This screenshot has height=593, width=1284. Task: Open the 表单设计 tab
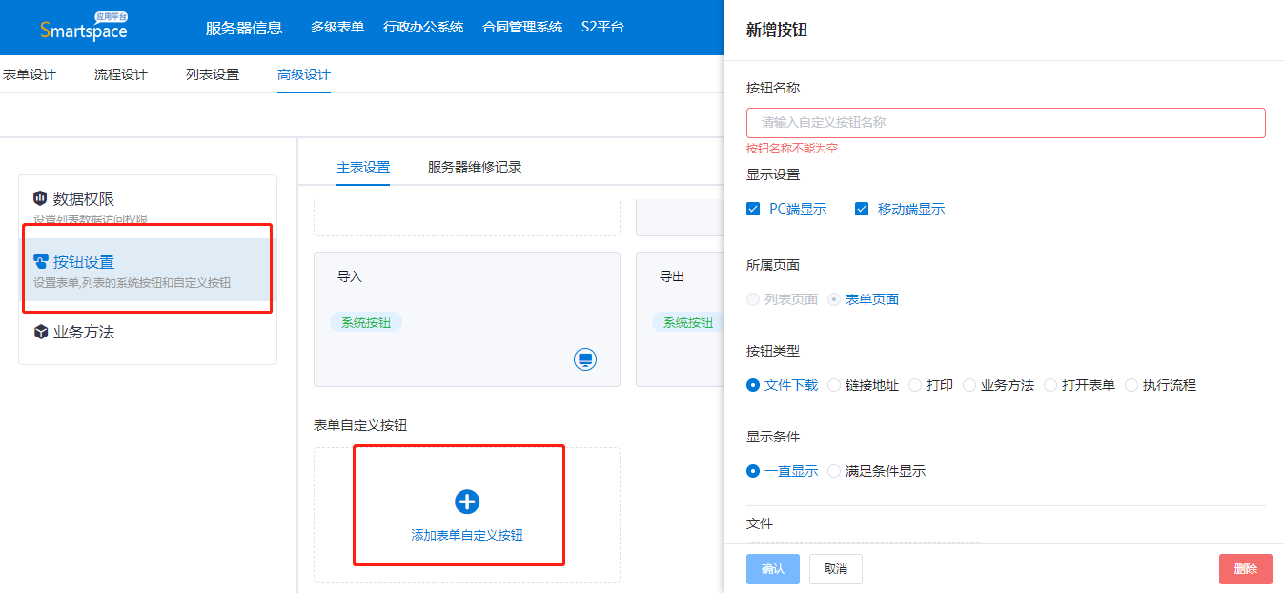click(x=29, y=74)
